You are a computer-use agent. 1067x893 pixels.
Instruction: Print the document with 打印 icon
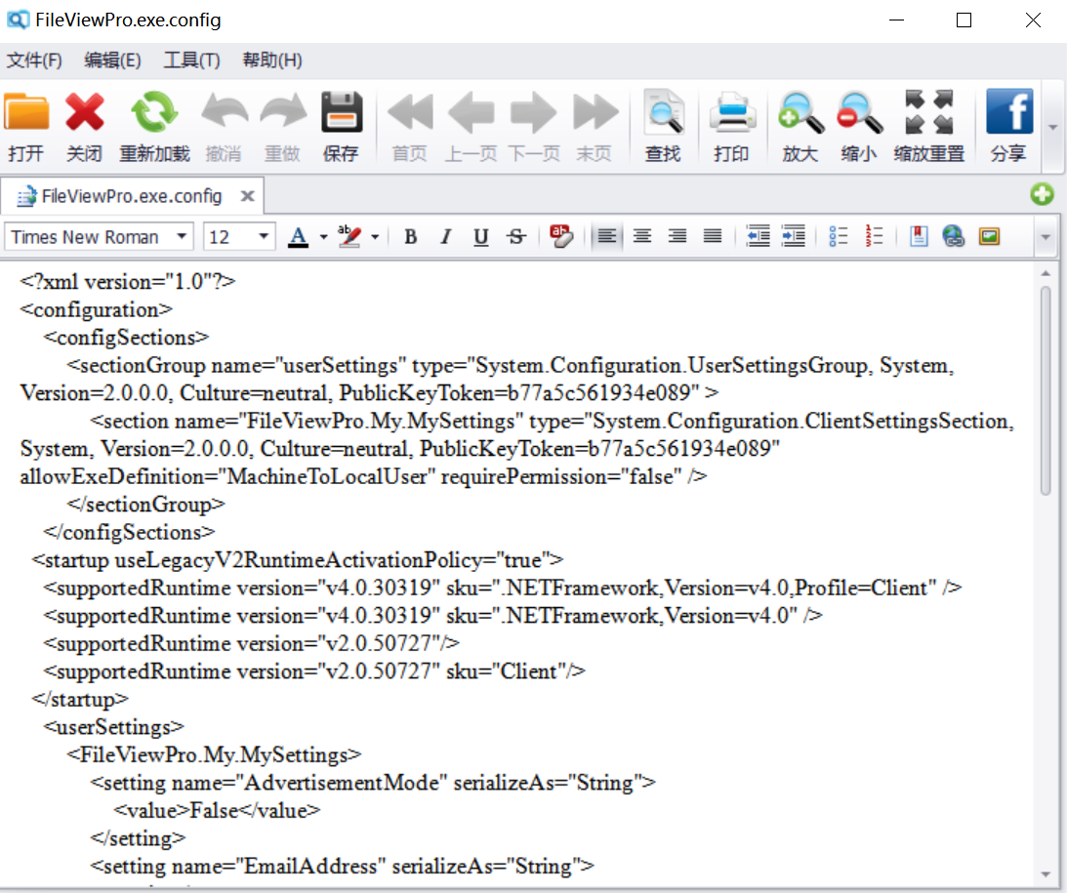click(x=731, y=127)
